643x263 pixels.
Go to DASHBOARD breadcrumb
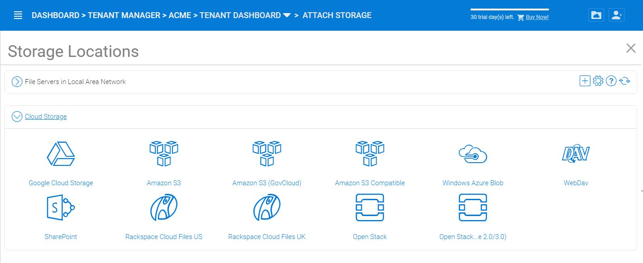(x=55, y=15)
